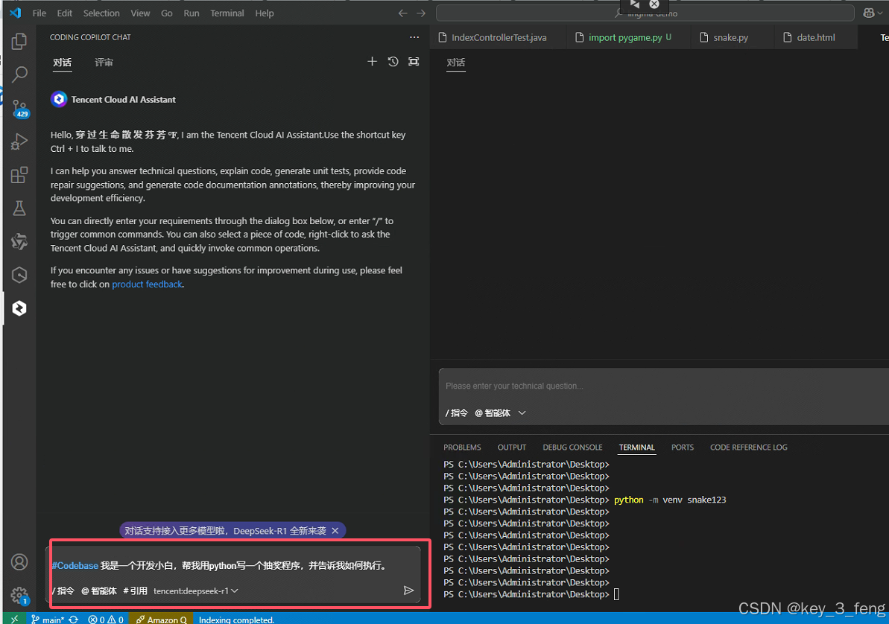Expand chat to fullscreen icon
The height and width of the screenshot is (624, 889).
click(414, 61)
